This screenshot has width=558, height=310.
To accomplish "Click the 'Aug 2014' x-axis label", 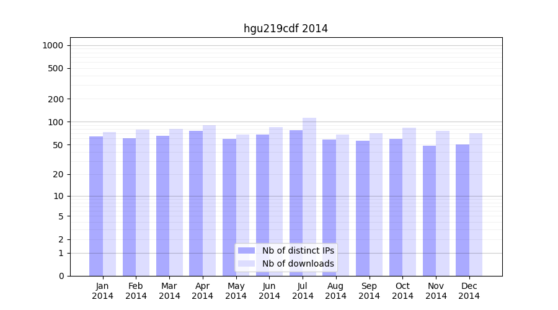I will [x=336, y=291].
